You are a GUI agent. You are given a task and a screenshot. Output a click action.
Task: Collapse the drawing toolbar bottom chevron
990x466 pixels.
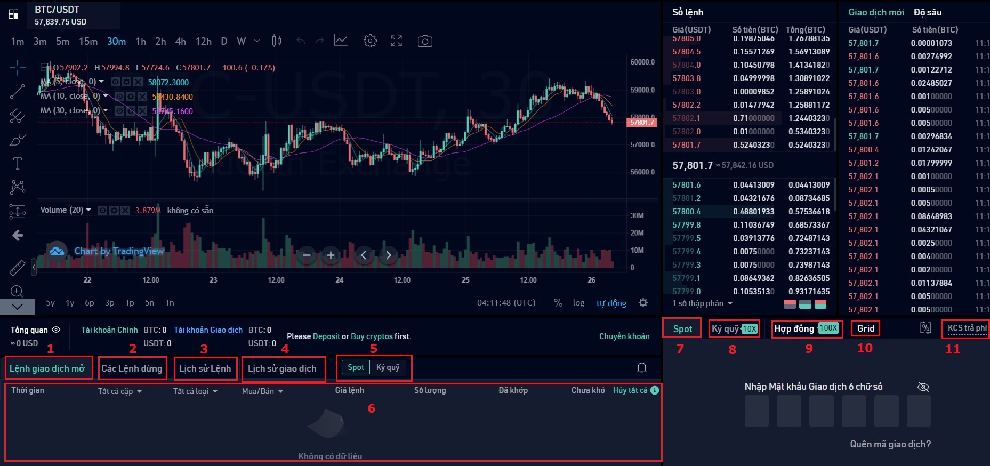(x=17, y=306)
